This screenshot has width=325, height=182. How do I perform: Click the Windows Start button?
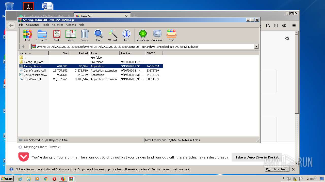point(7,178)
